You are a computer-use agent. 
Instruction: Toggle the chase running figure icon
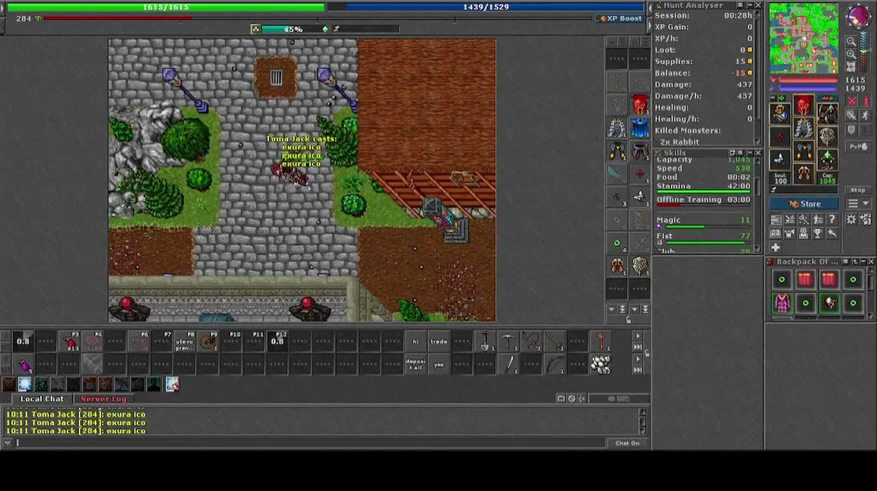tap(865, 117)
